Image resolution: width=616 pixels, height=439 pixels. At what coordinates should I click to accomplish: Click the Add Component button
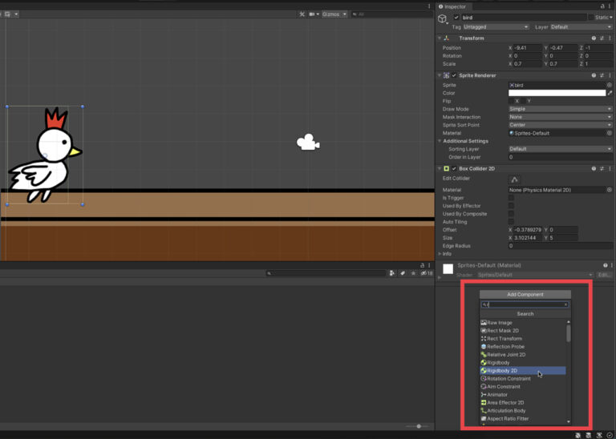[525, 294]
